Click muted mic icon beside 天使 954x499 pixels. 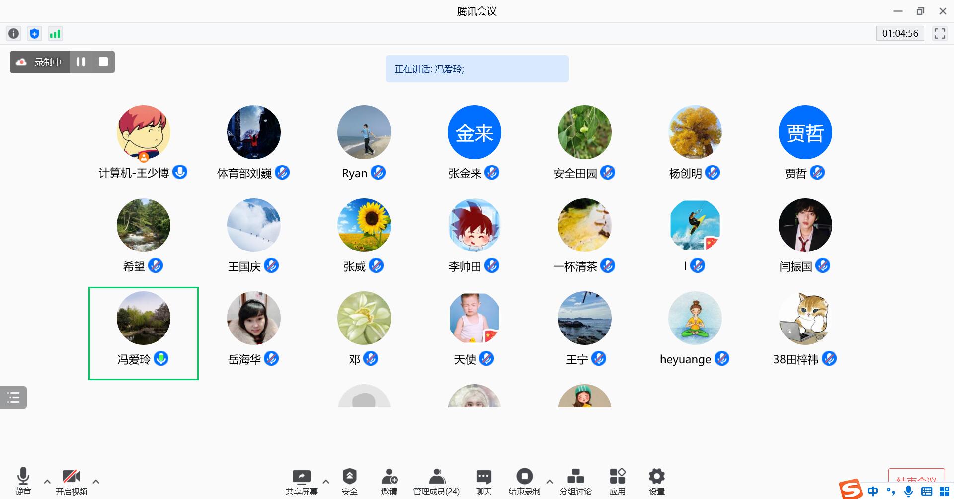click(x=486, y=358)
